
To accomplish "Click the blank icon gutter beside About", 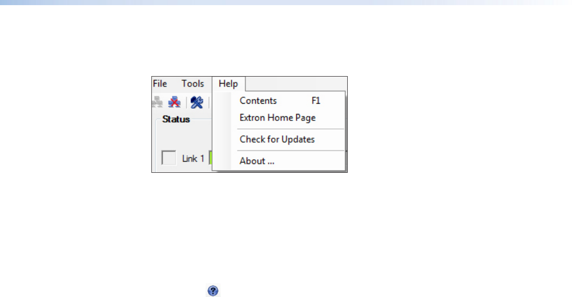I will pos(222,161).
